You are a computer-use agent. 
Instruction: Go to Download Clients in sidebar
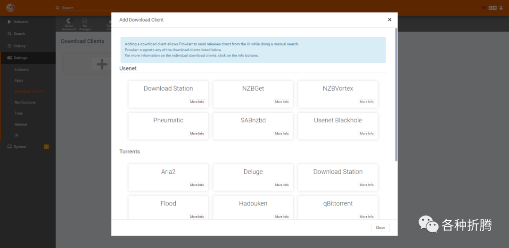point(28,91)
